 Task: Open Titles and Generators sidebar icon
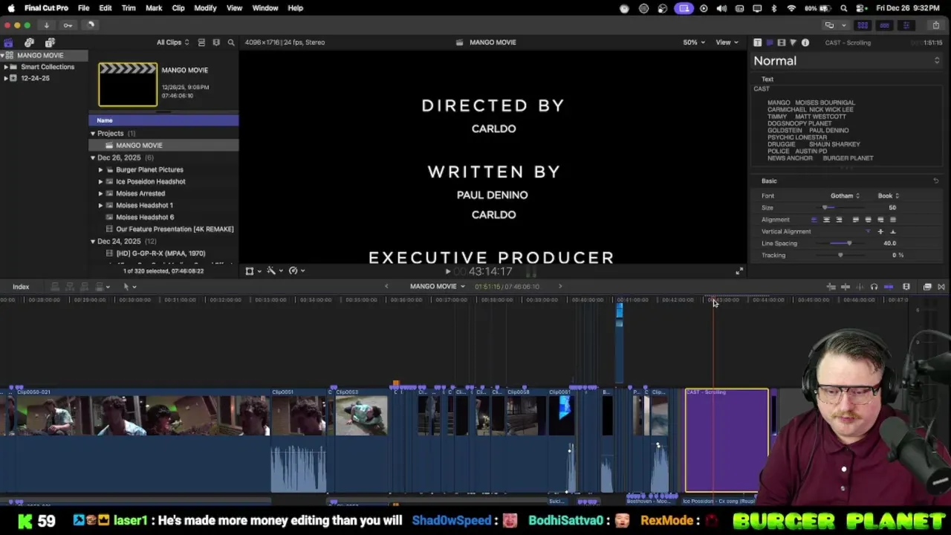(50, 42)
